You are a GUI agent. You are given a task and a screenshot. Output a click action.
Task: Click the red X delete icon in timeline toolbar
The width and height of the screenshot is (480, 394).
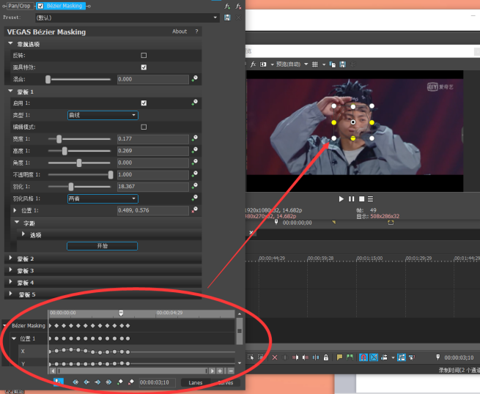(x=275, y=357)
